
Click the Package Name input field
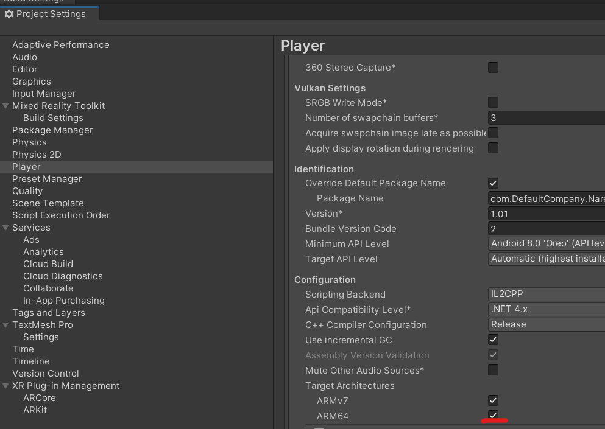pos(547,198)
